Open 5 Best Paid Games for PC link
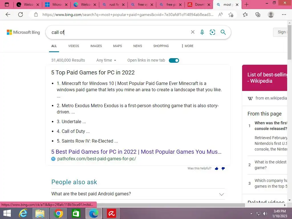 tap(136, 152)
